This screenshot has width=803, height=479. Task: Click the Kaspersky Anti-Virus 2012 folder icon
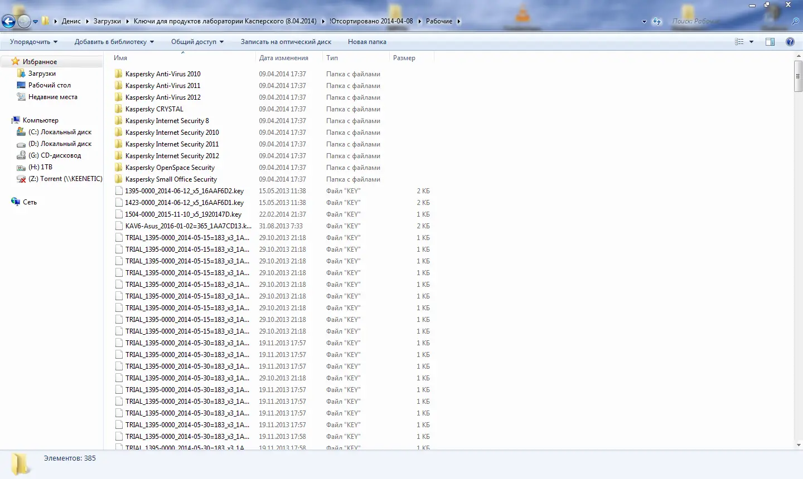point(119,97)
